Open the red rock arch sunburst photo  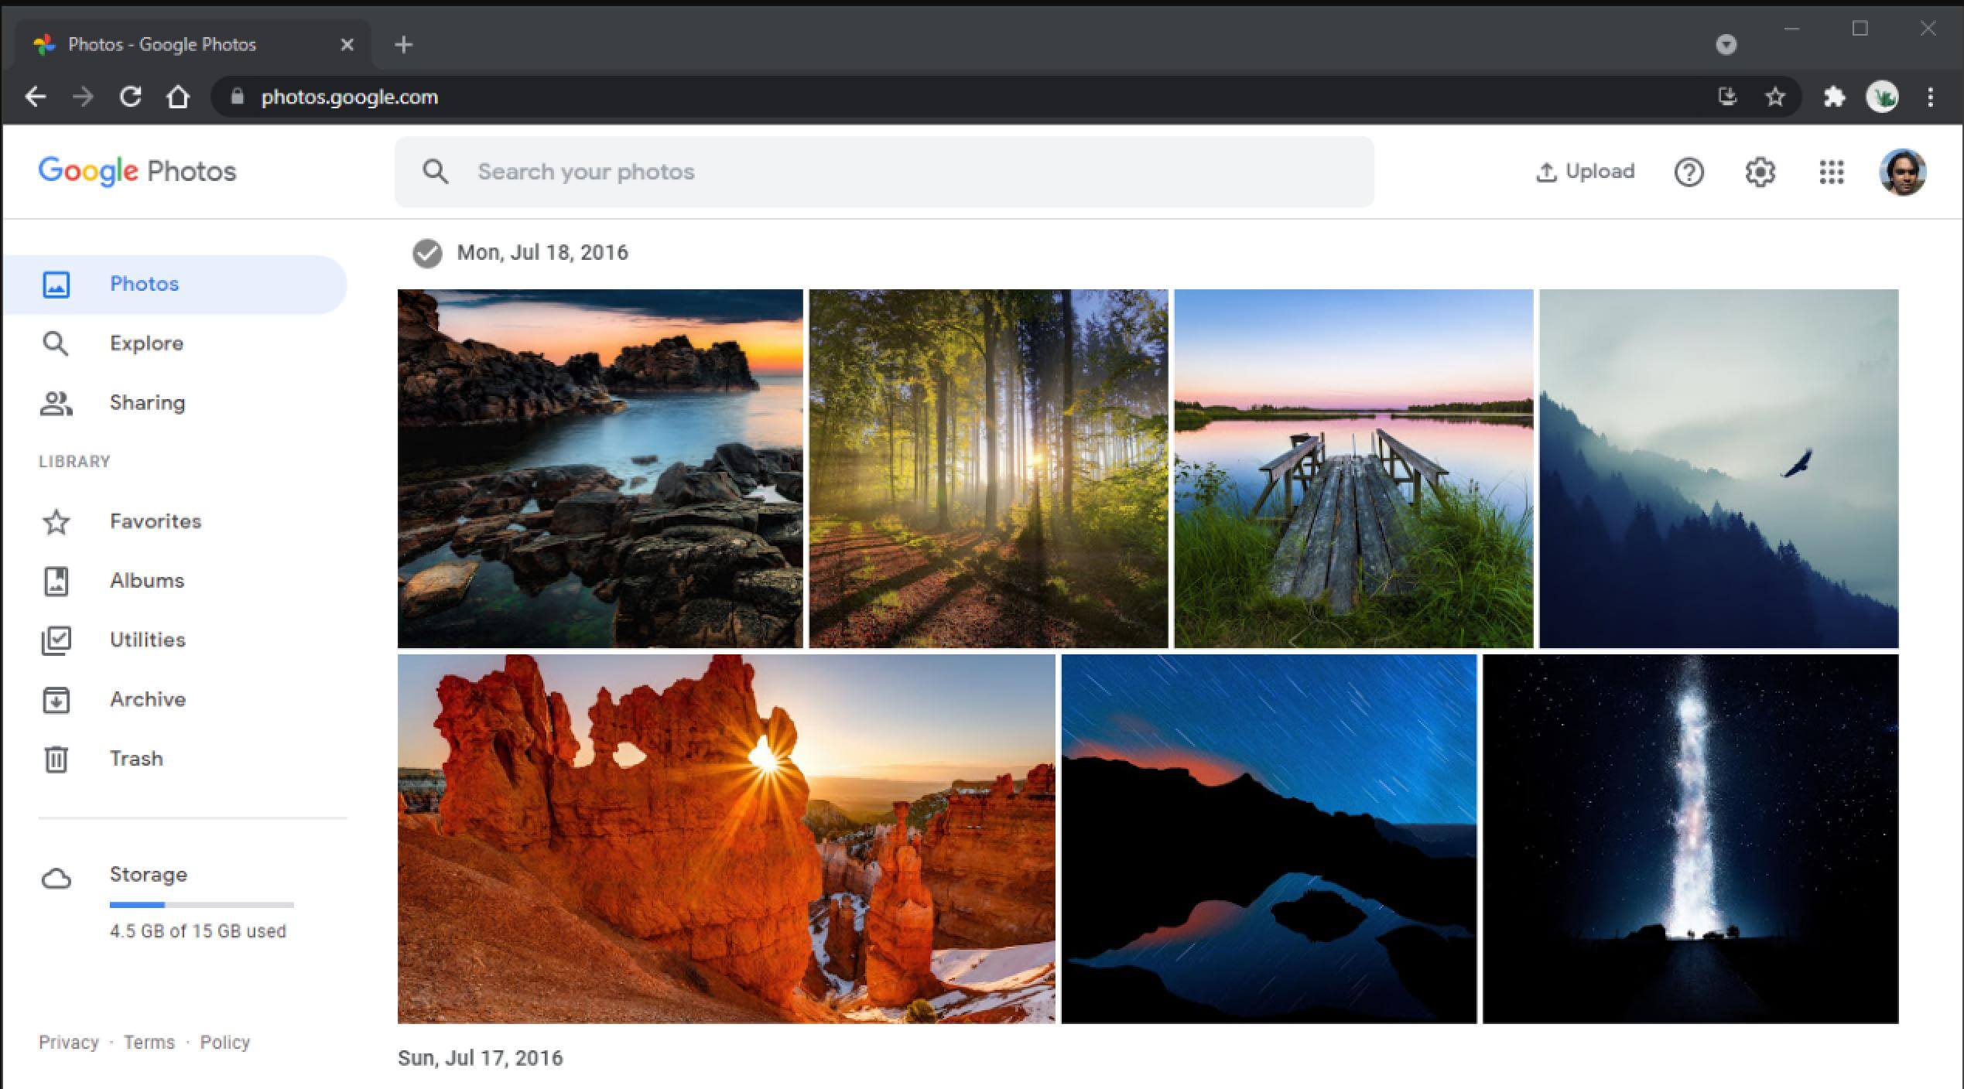[727, 839]
